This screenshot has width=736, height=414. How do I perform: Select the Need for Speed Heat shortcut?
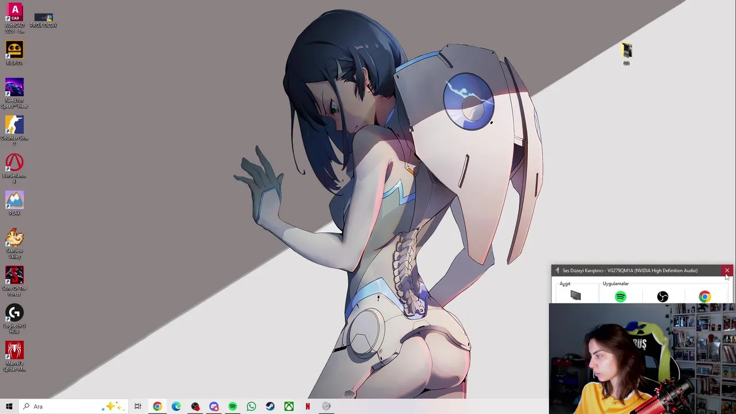click(14, 94)
